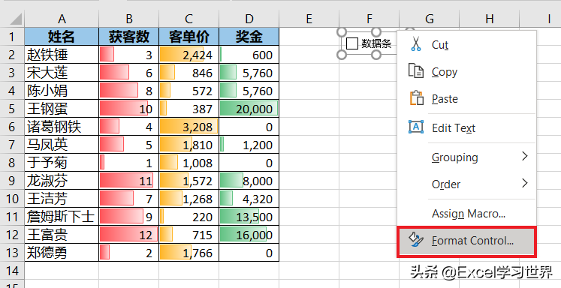Click name cell 龙淑芬
561x288 pixels.
point(62,181)
